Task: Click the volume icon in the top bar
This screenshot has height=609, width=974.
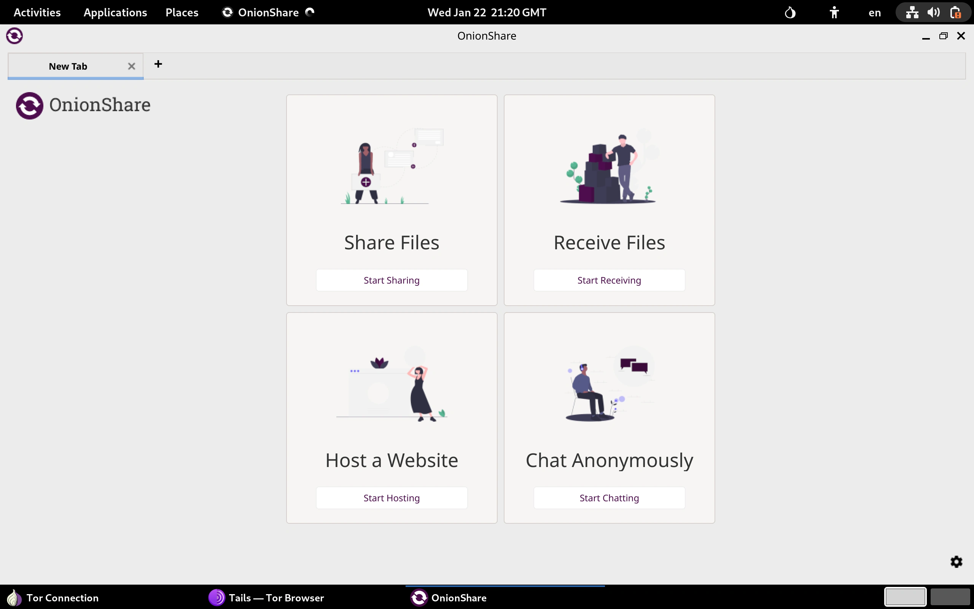Action: point(934,12)
